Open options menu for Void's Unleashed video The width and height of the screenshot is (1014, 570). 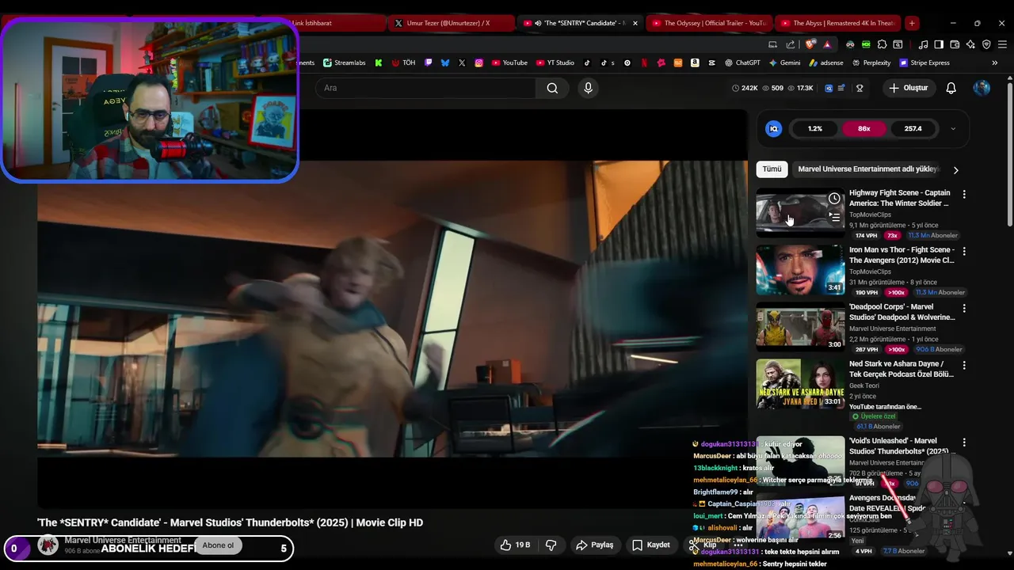964,442
